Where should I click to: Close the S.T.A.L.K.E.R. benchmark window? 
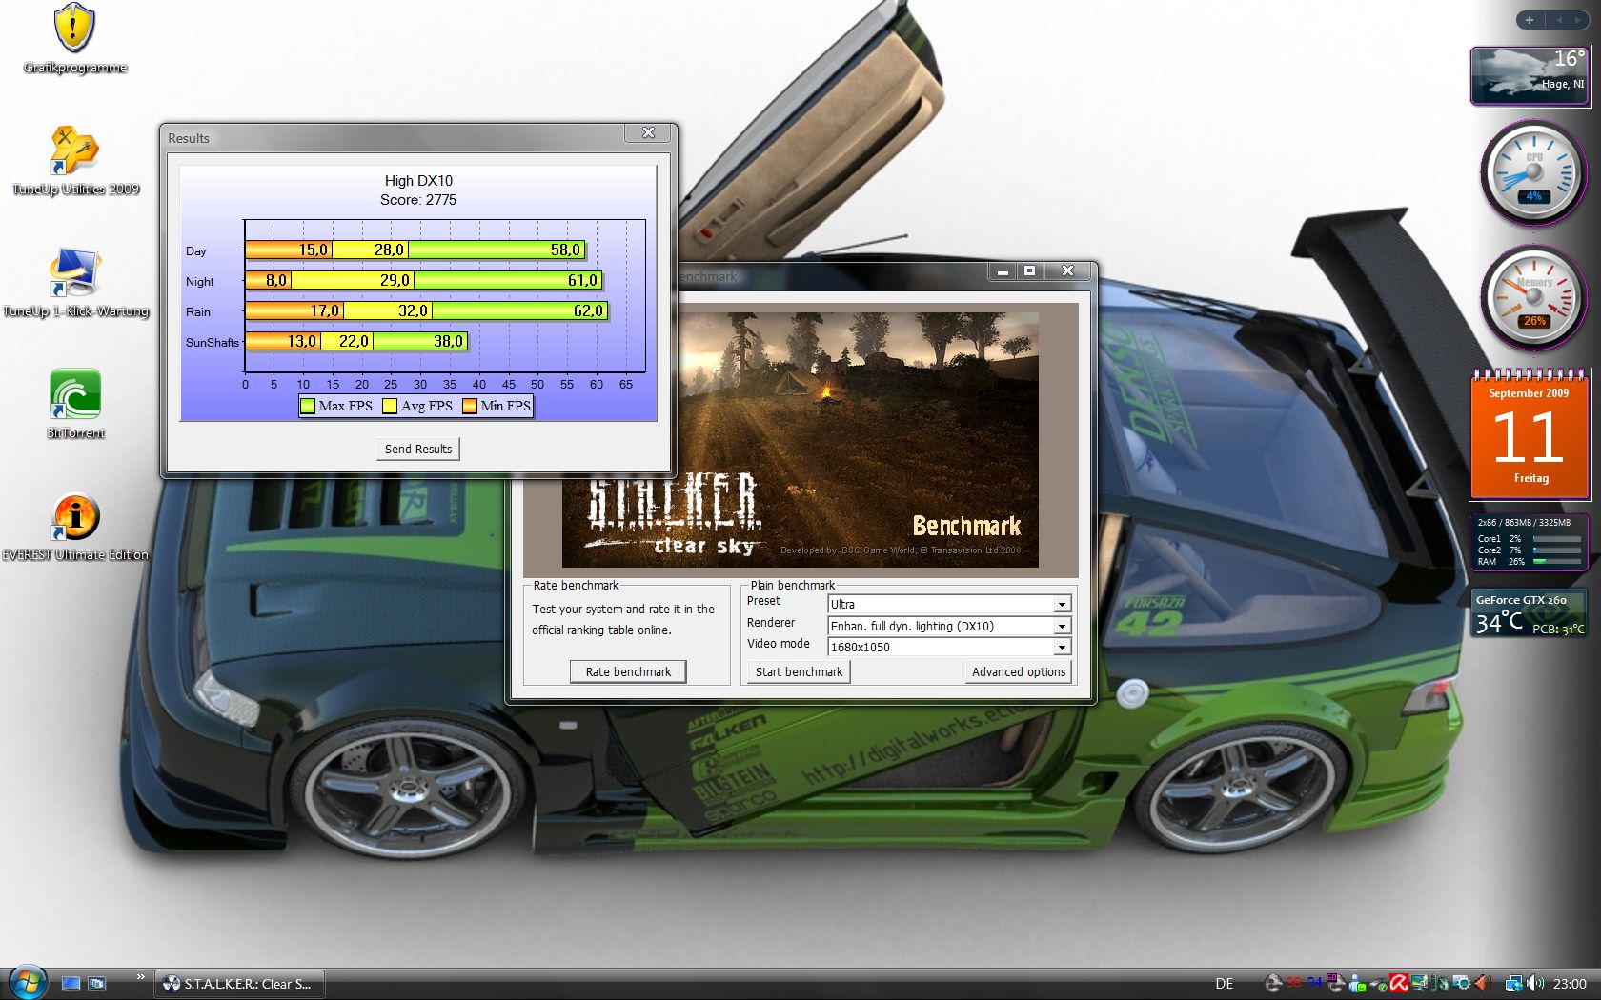[x=1067, y=271]
